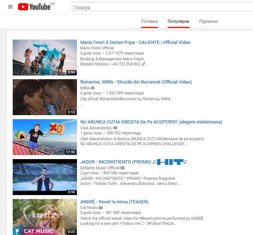The image size is (253, 235).
Task: Click DeSanto Music Official verified badge
Action: (x=122, y=168)
